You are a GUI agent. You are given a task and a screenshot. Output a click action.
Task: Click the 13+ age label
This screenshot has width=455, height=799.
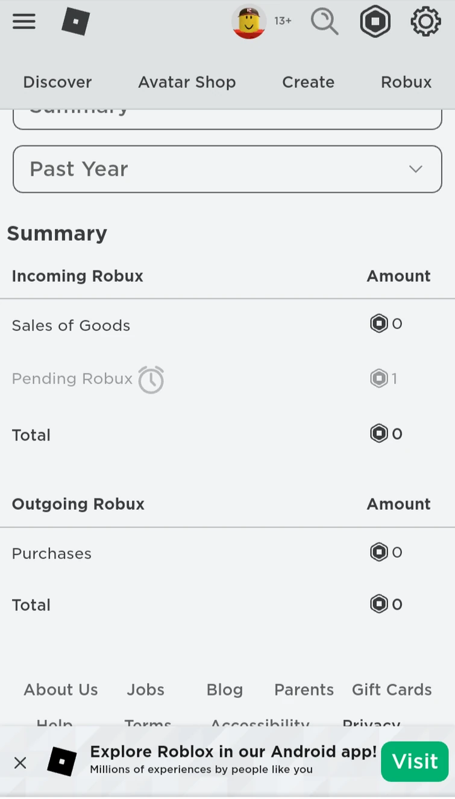point(283,20)
